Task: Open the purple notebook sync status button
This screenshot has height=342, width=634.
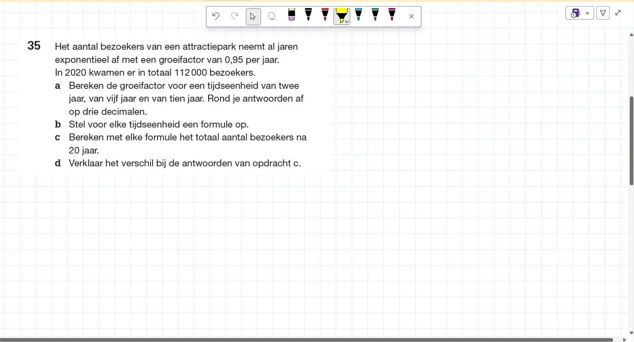Action: [575, 13]
